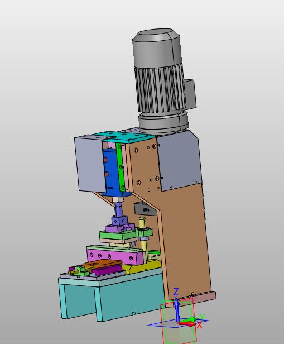The width and height of the screenshot is (284, 344).
Task: Click the red X axis arrow
Action: coord(186,324)
